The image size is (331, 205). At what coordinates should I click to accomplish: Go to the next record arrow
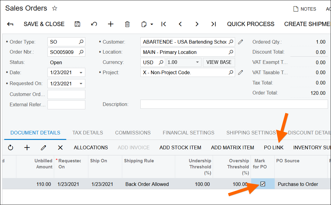[x=197, y=24]
